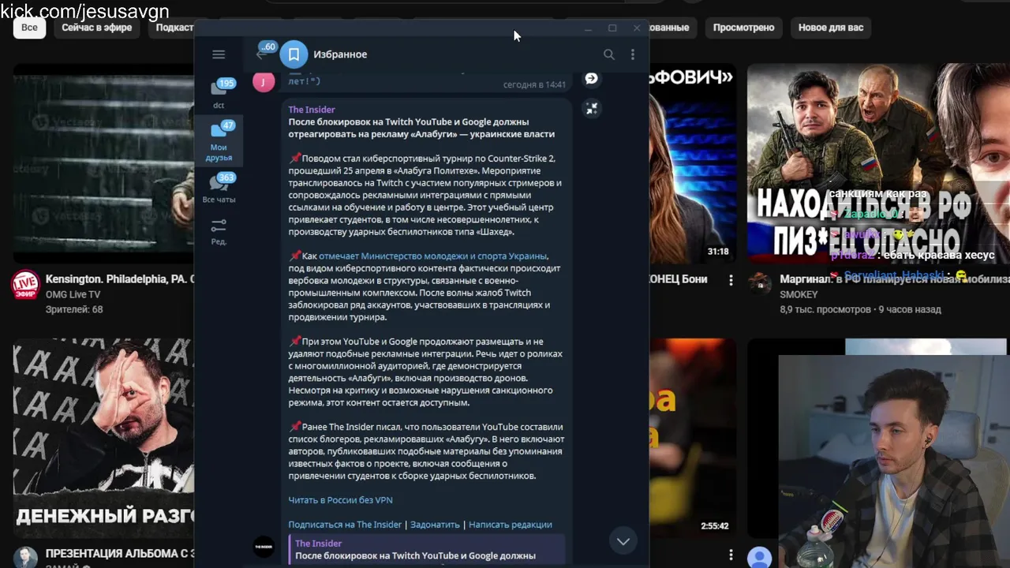Jump to bottom with the down chevron

click(623, 541)
